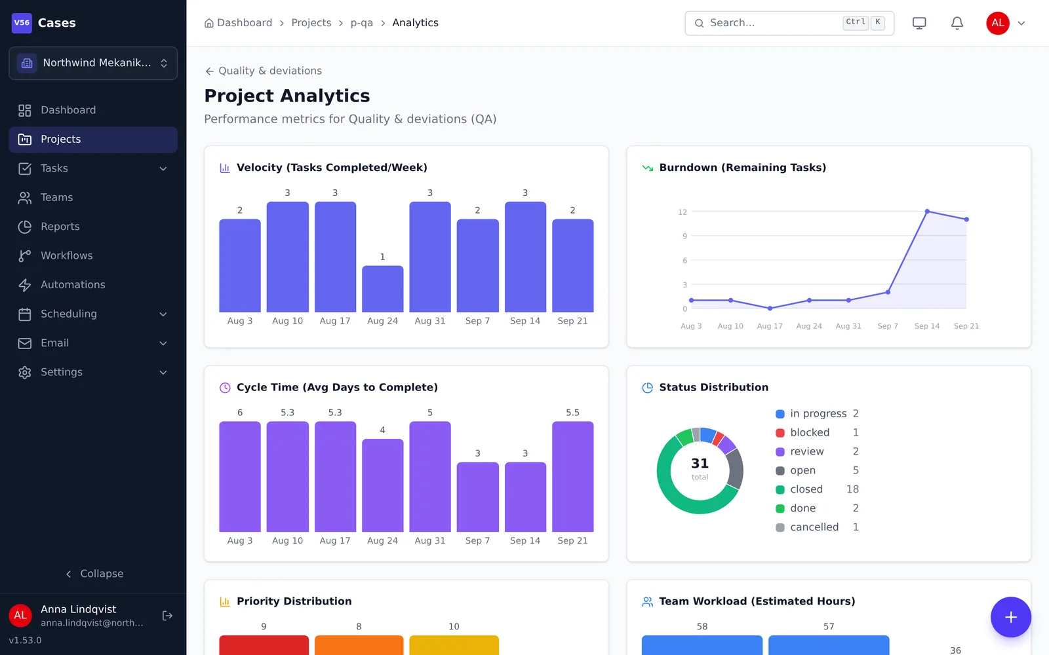
Task: Select Teams in the sidebar
Action: pyautogui.click(x=93, y=197)
